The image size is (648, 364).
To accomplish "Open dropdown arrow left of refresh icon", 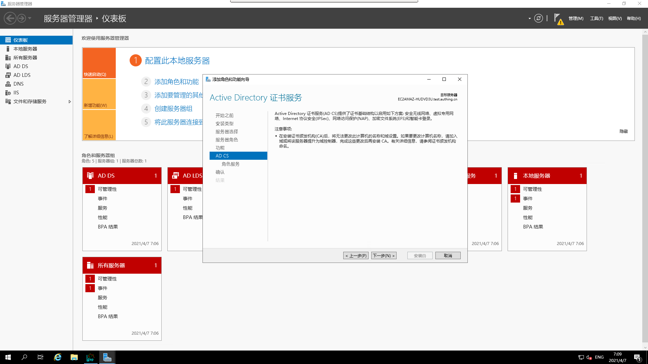I will click(529, 19).
